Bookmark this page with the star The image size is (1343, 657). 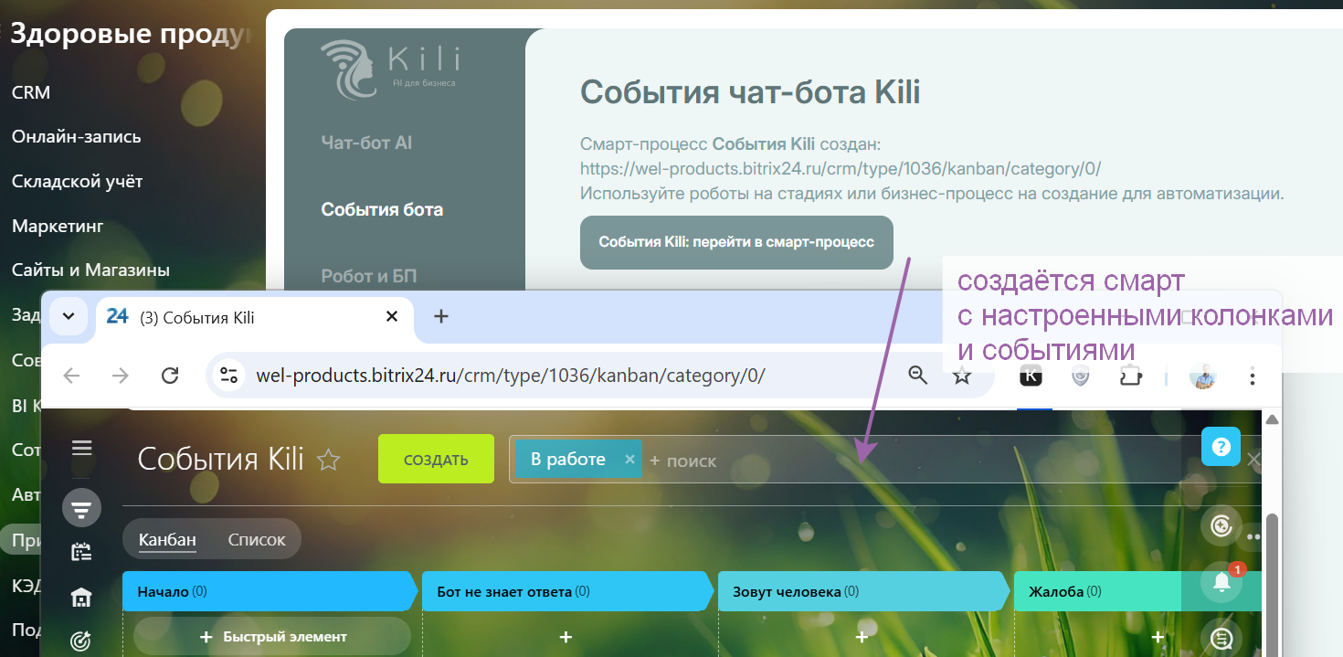[x=962, y=376]
